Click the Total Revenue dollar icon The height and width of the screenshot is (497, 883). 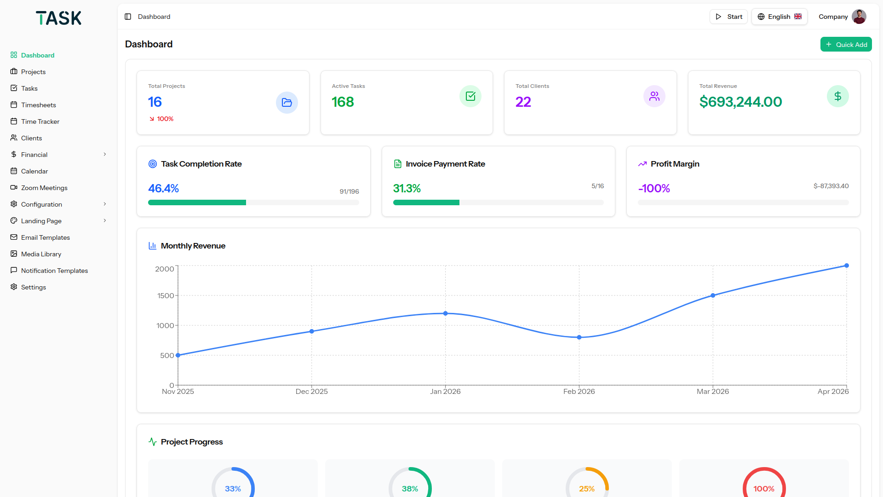[837, 96]
